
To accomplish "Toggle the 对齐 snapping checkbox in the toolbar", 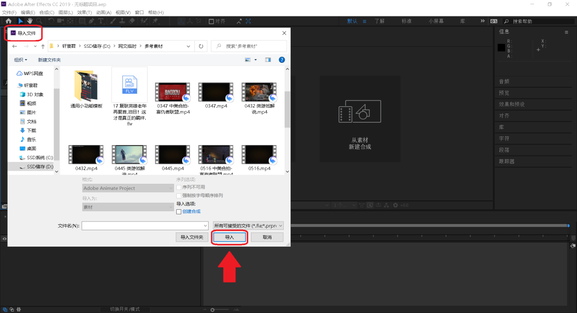I will [x=211, y=21].
